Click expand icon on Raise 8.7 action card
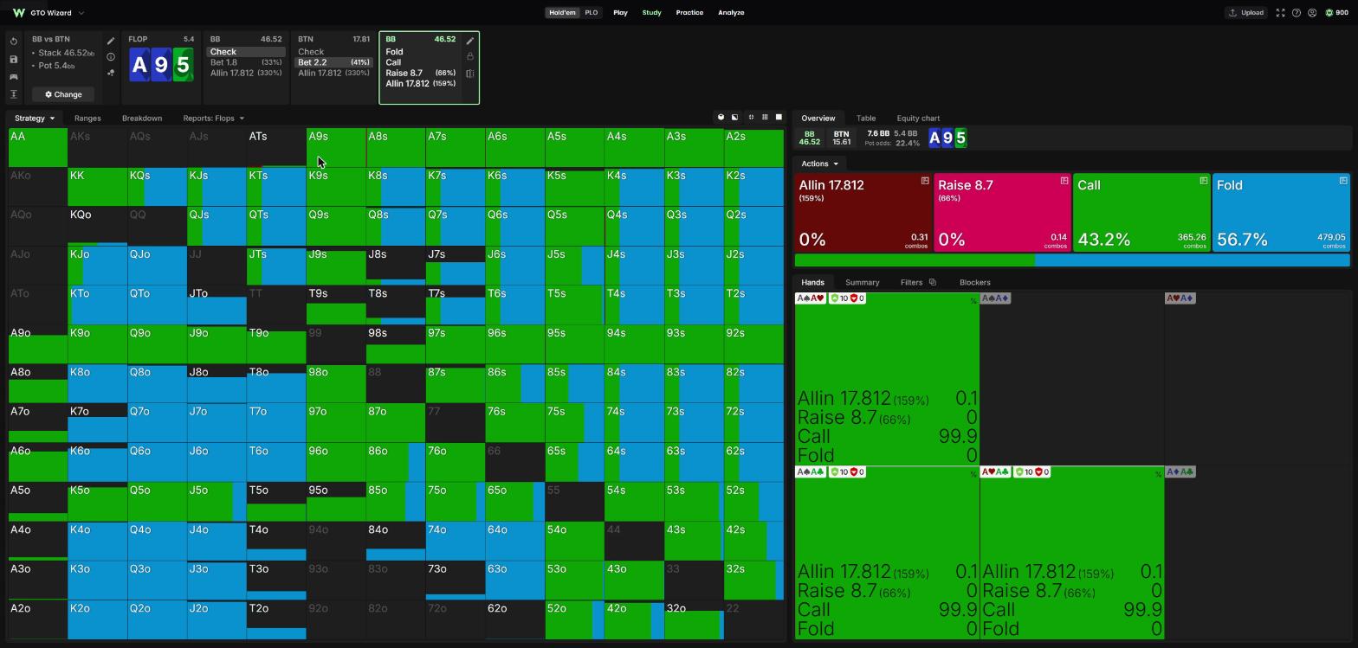Viewport: 1358px width, 648px height. click(x=1064, y=181)
